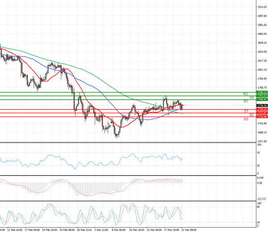Click the 24 Feb 08:00 time label
The height and width of the screenshot is (233, 268).
pyautogui.click(x=67, y=230)
